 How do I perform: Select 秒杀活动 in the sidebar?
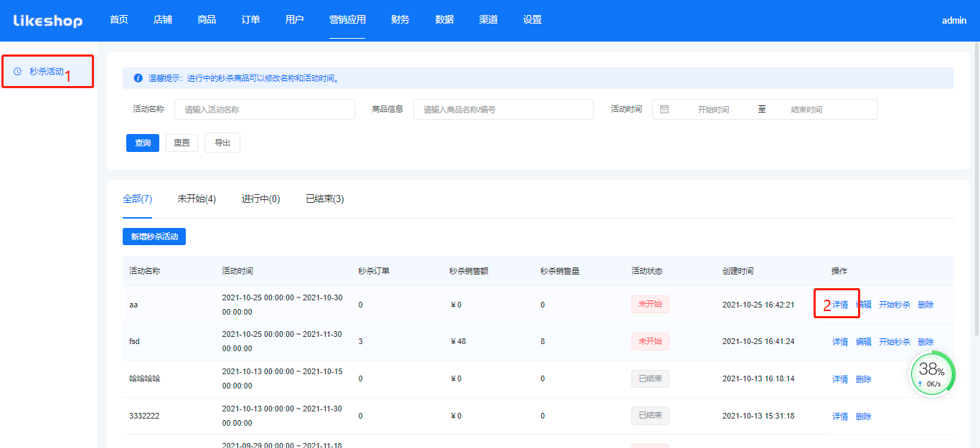pos(48,72)
